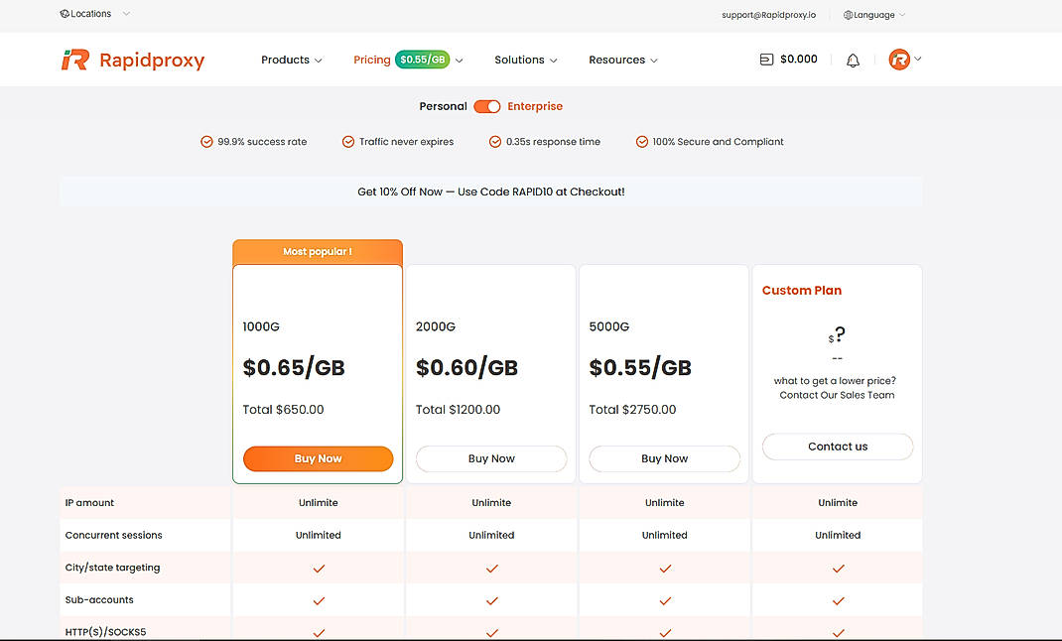Click the $0.60/GB price
Viewport: 1062px width, 641px height.
[466, 367]
